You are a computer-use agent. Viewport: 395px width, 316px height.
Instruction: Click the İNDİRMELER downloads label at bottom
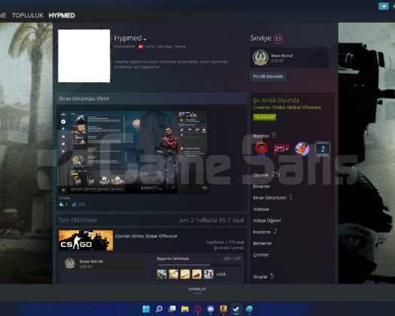(197, 289)
